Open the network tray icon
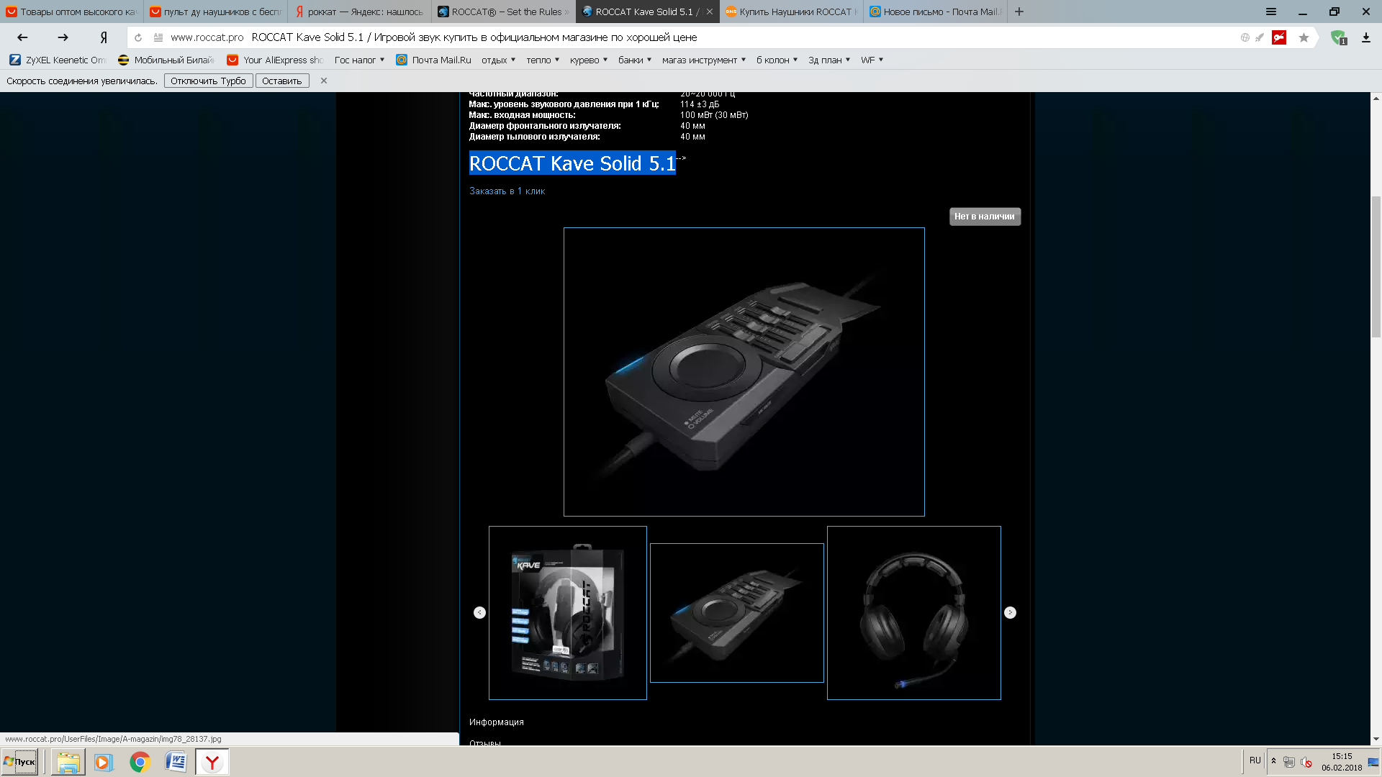The image size is (1382, 777). (1289, 762)
